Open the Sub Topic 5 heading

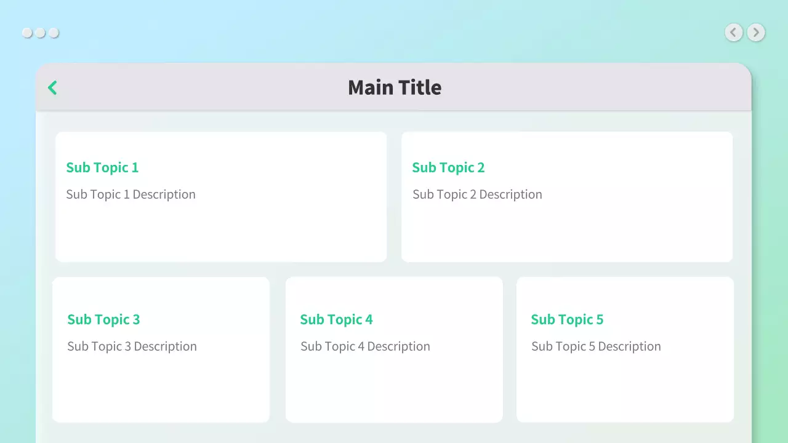[x=567, y=319]
